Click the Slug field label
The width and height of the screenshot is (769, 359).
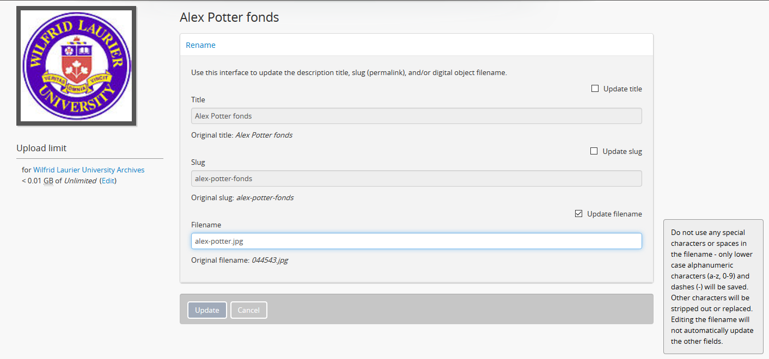(x=198, y=162)
